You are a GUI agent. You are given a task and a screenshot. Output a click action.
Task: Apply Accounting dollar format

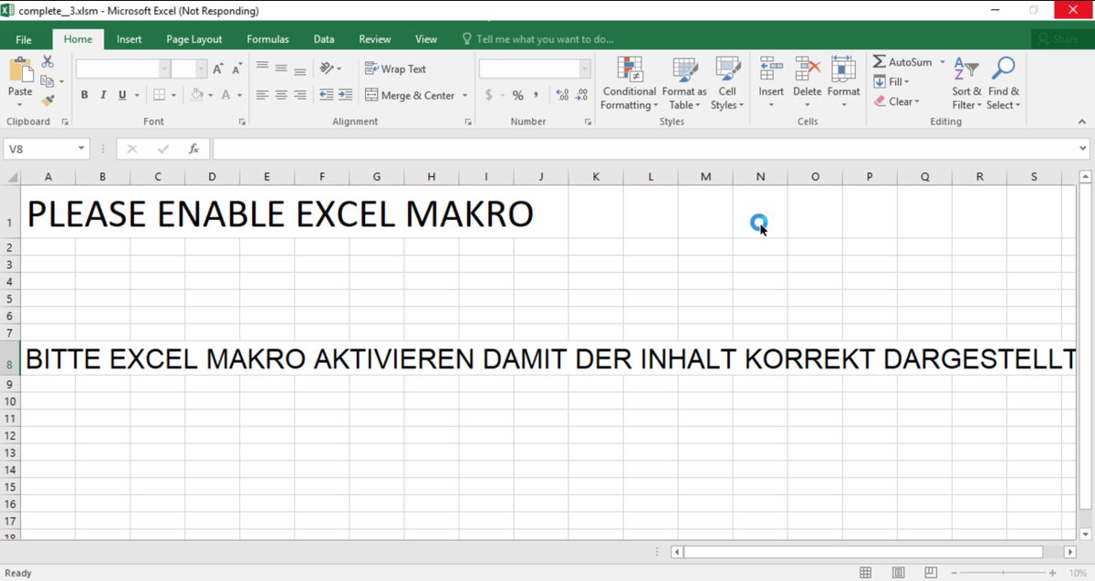489,95
